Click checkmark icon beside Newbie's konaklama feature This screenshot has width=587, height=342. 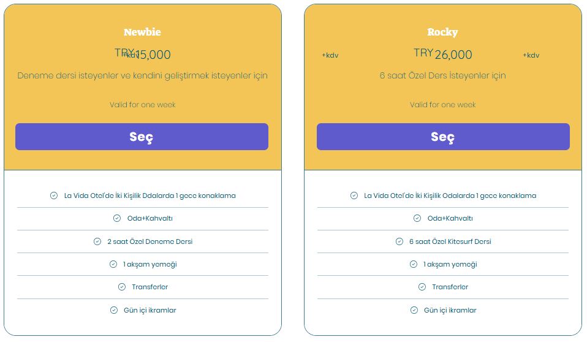54,196
